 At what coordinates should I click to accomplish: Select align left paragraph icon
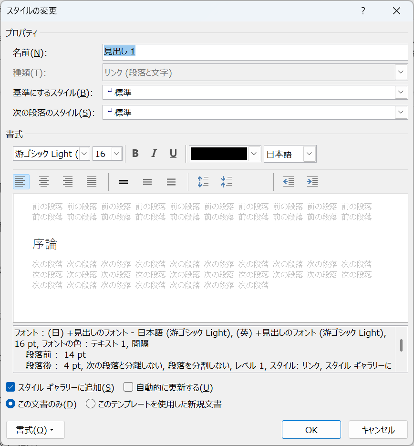pyautogui.click(x=21, y=182)
